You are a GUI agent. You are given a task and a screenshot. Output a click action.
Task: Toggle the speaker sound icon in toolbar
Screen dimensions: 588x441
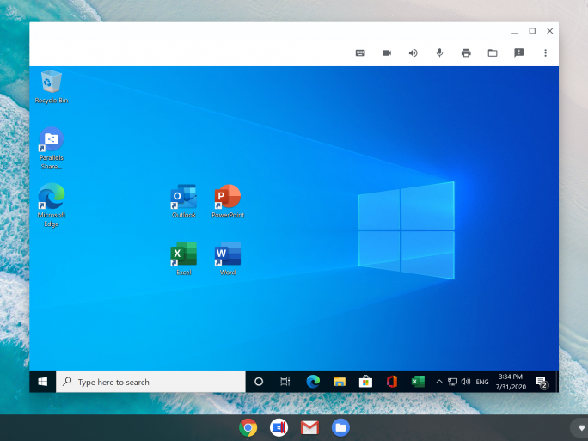[x=413, y=53]
